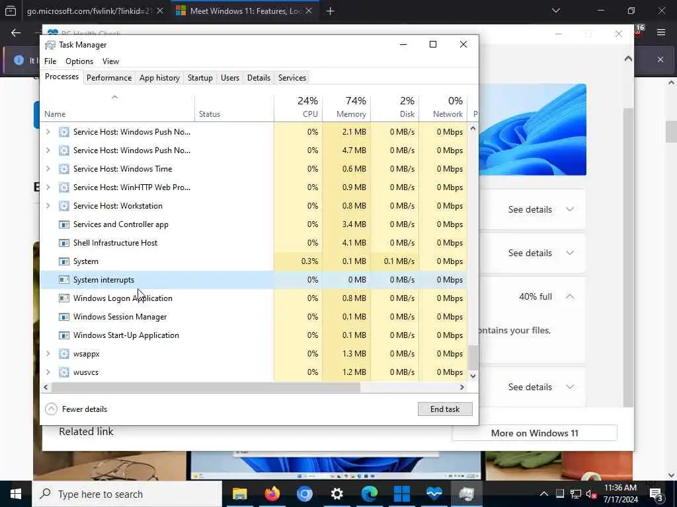Switch to the Startup tab

200,78
